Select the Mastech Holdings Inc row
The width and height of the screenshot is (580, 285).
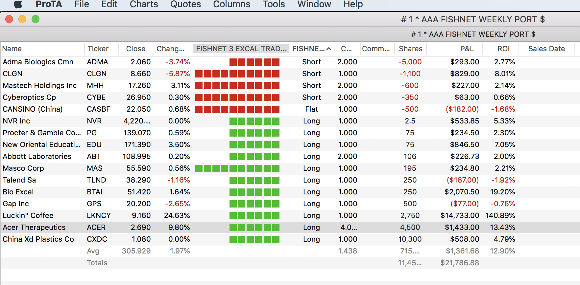coord(290,85)
